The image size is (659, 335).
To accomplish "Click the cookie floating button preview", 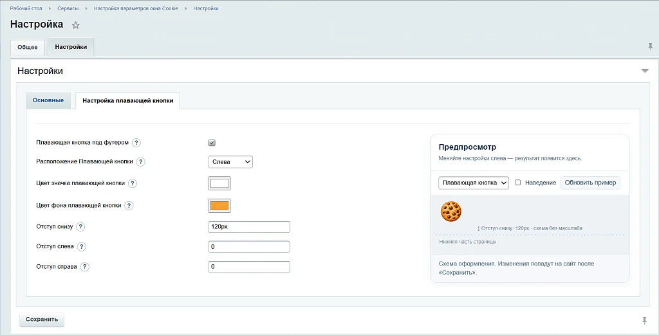I will click(x=451, y=211).
